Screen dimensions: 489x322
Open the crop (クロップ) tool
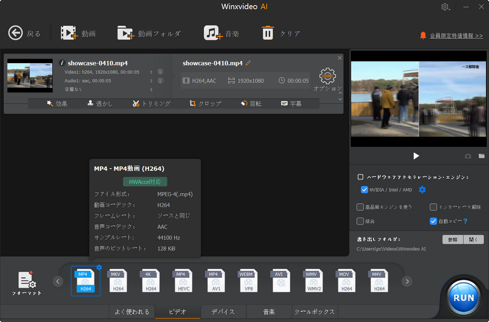point(205,103)
